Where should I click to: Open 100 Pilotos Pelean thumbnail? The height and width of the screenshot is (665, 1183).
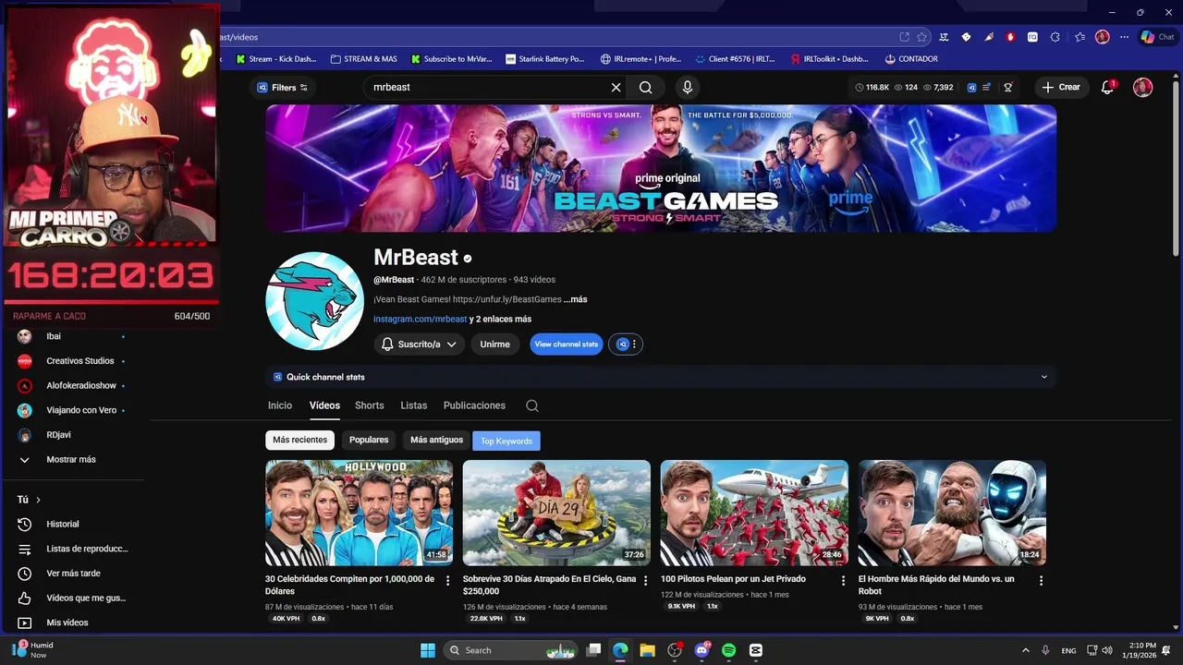(x=754, y=513)
